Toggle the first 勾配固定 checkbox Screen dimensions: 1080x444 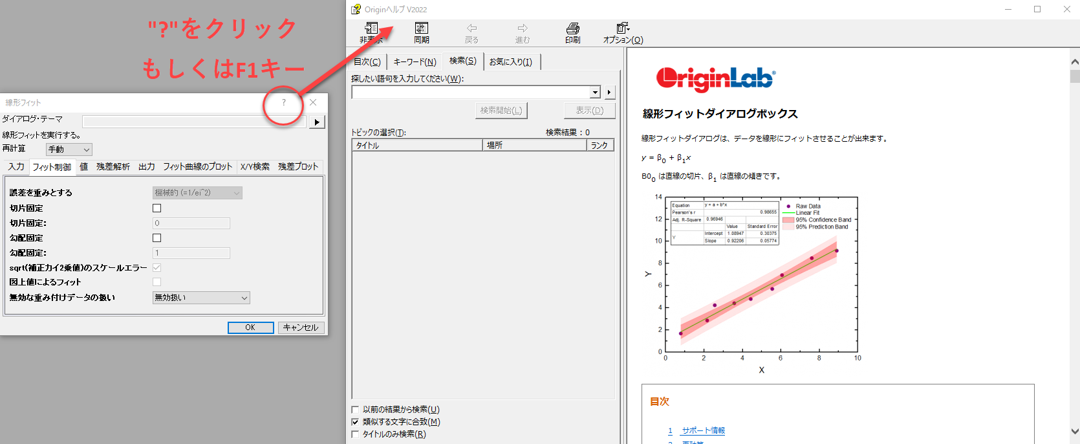tap(157, 238)
